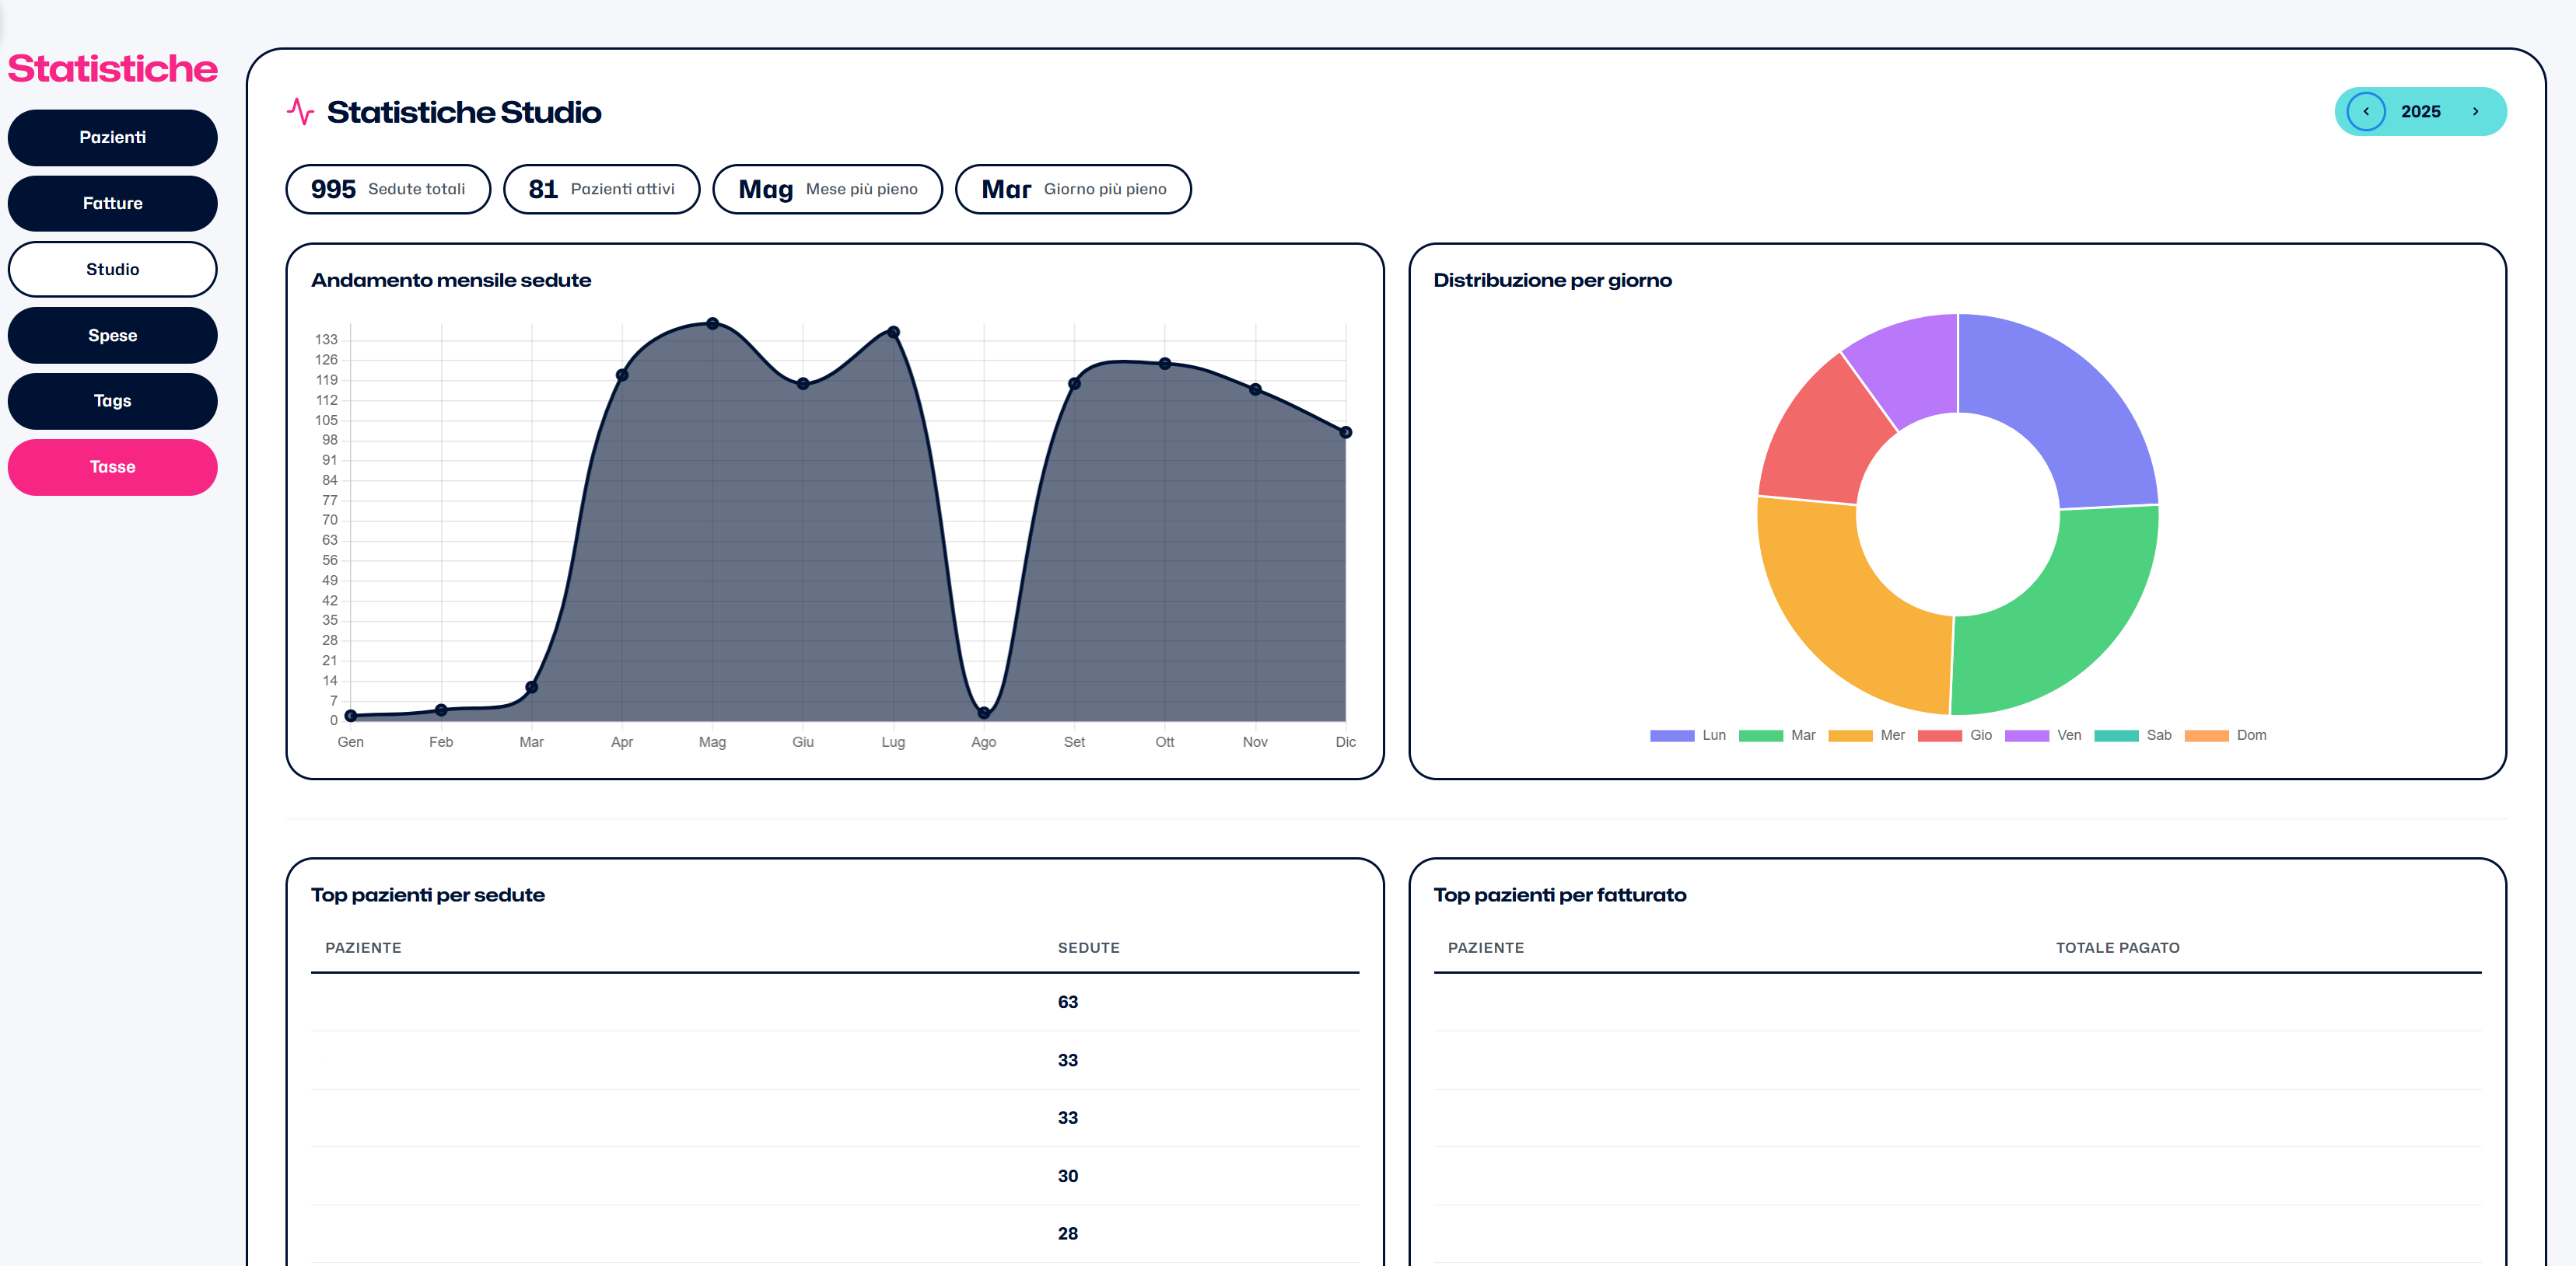Click the Distribuzione per giorno heading
This screenshot has width=2576, height=1266.
point(1552,281)
